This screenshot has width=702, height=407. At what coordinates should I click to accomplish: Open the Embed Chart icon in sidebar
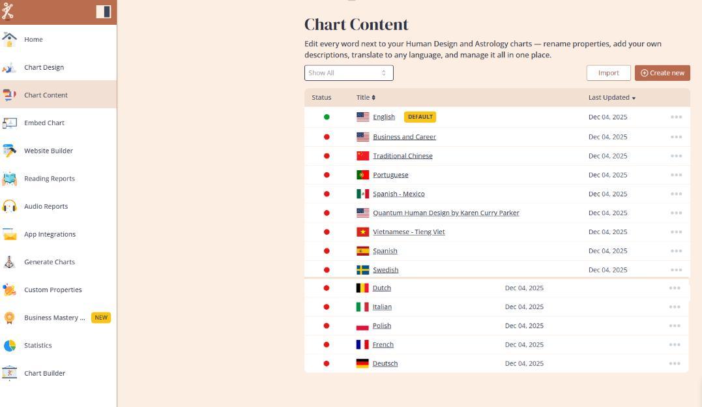coord(9,123)
